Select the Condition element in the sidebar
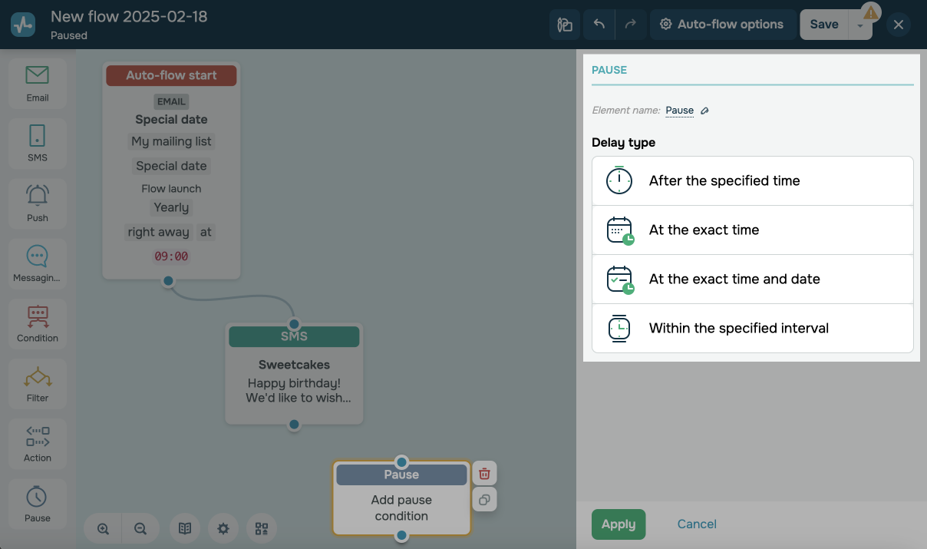Viewport: 927px width, 549px height. [37, 323]
